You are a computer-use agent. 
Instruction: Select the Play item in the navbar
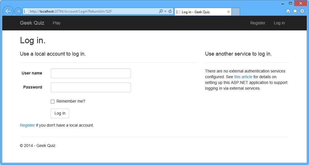click(57, 23)
